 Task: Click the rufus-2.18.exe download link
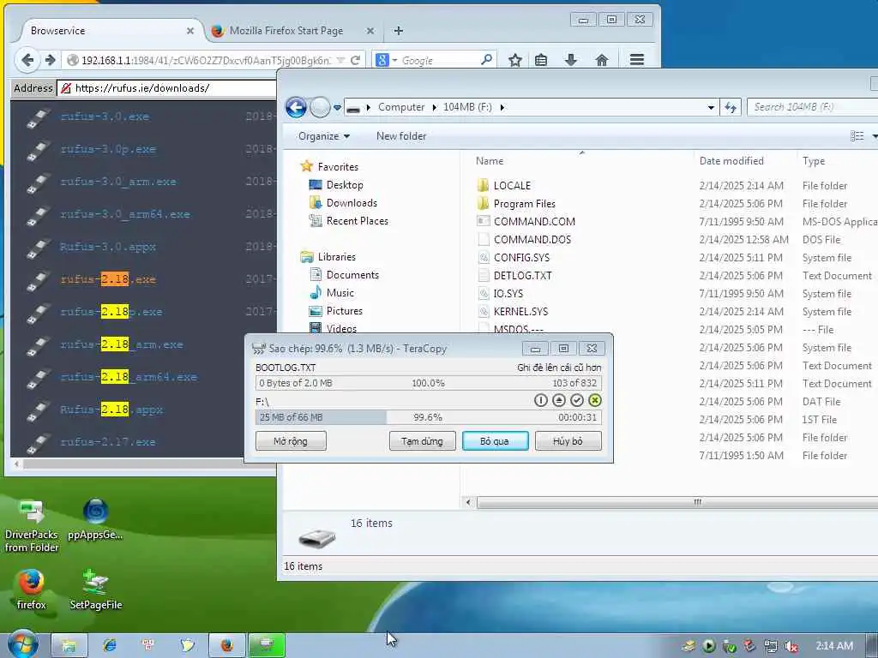(x=108, y=278)
